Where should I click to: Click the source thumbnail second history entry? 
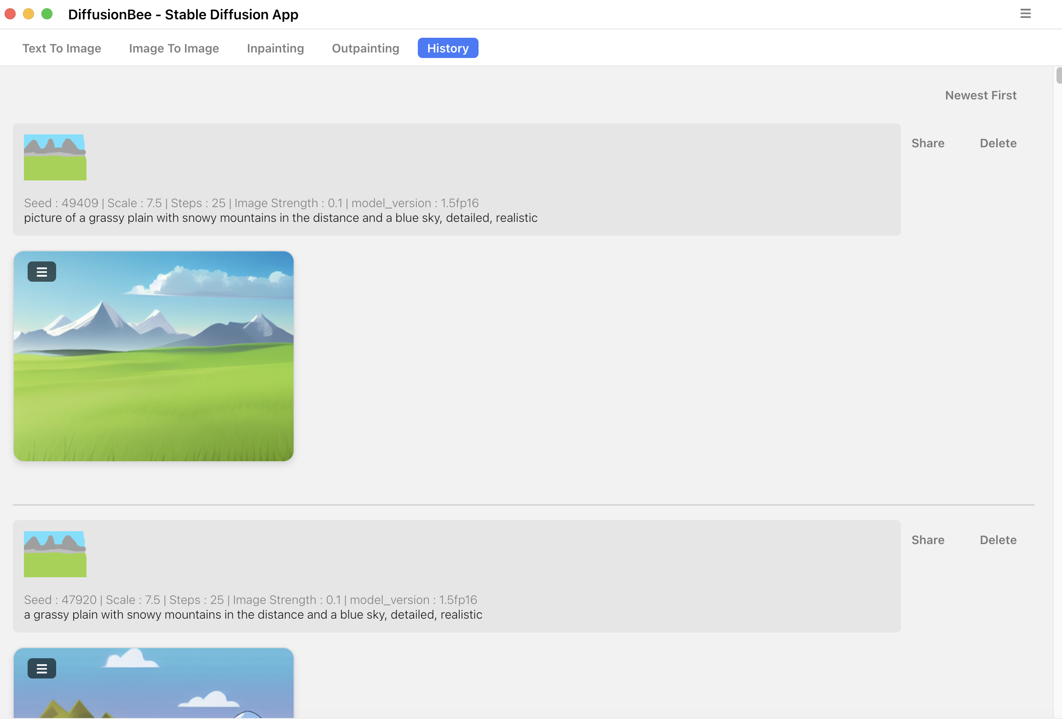55,554
